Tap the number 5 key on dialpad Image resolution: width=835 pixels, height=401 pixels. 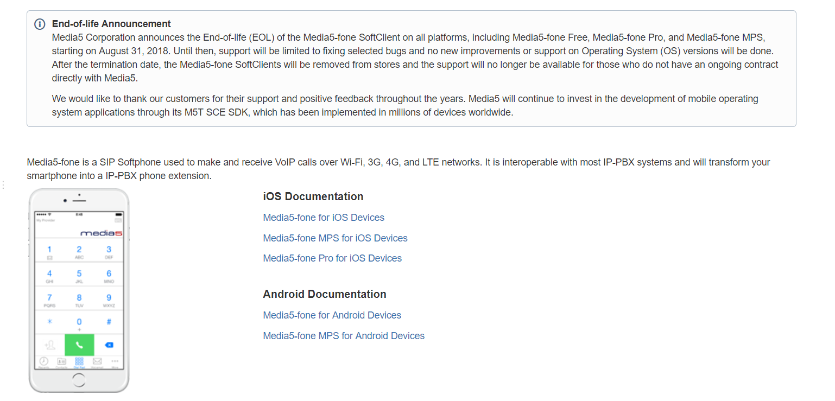tap(79, 276)
